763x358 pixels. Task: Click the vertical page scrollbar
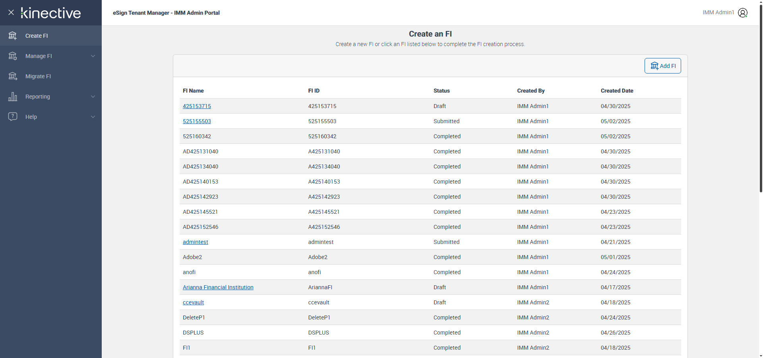[x=761, y=99]
